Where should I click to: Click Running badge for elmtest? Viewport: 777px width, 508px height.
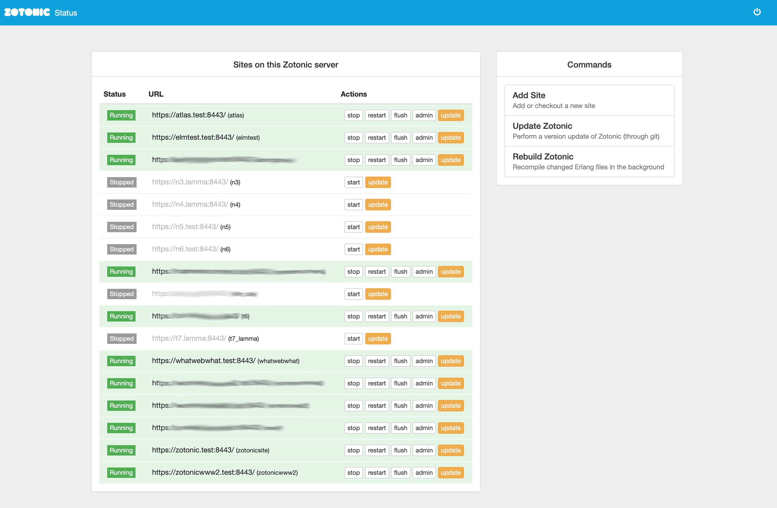coord(121,138)
